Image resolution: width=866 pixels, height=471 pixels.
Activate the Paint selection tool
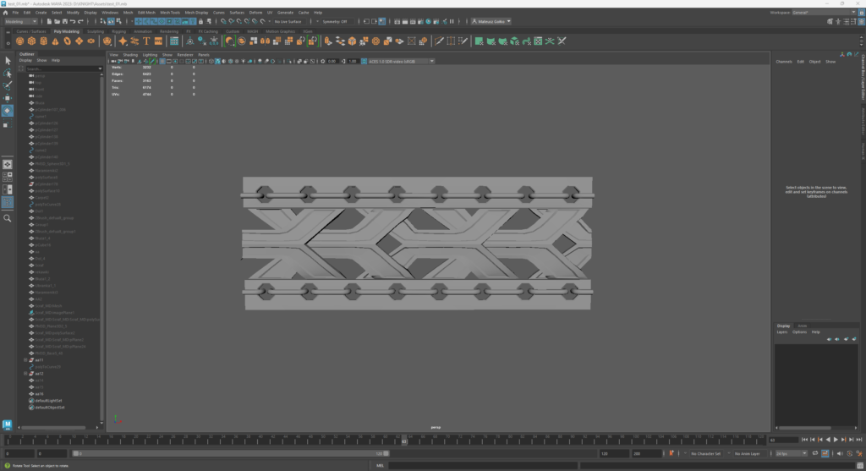pyautogui.click(x=7, y=85)
